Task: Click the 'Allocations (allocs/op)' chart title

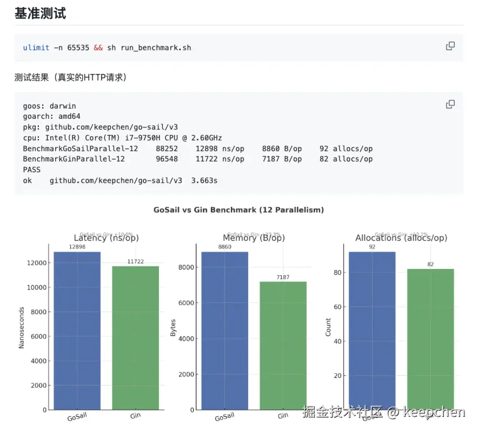Action: (x=401, y=238)
